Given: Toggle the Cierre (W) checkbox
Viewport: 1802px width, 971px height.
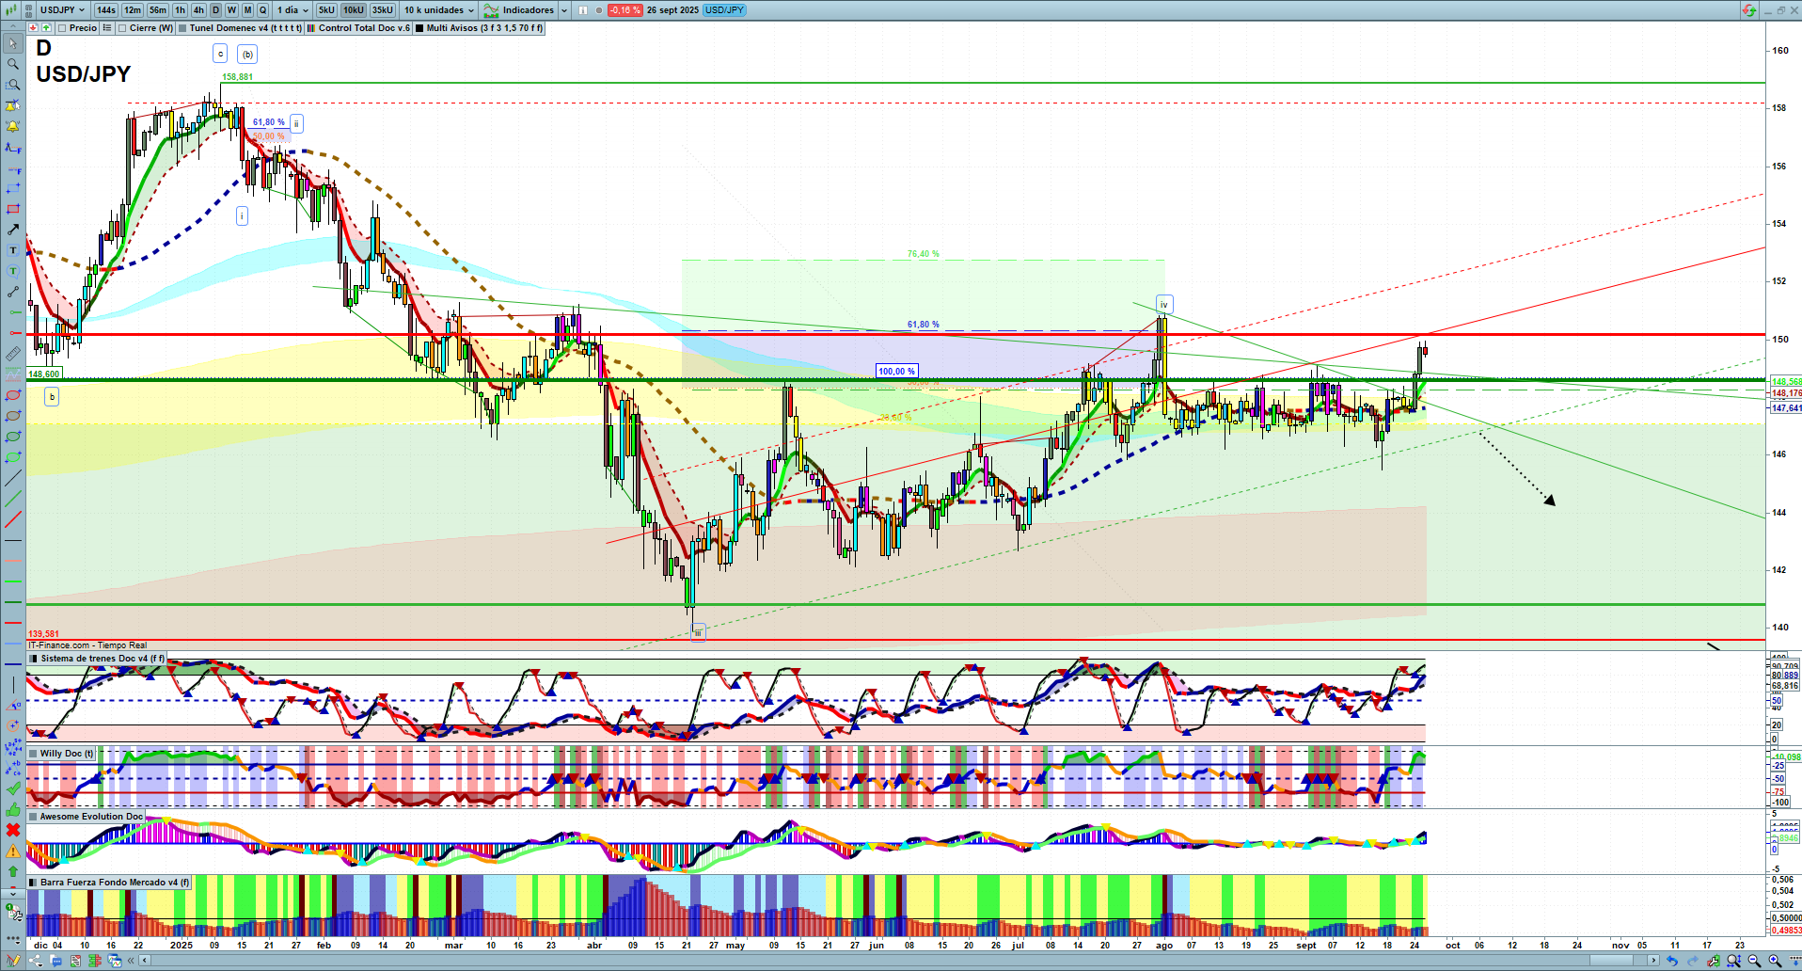Looking at the screenshot, I should 122,28.
